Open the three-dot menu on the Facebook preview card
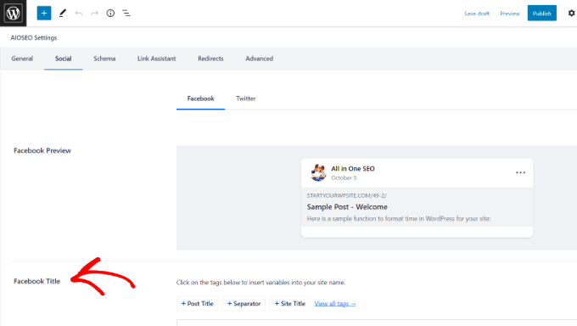The image size is (577, 326). point(520,172)
